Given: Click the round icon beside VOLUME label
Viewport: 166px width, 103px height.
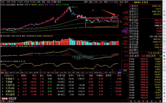Looking at the screenshot, I should pos(2,36).
